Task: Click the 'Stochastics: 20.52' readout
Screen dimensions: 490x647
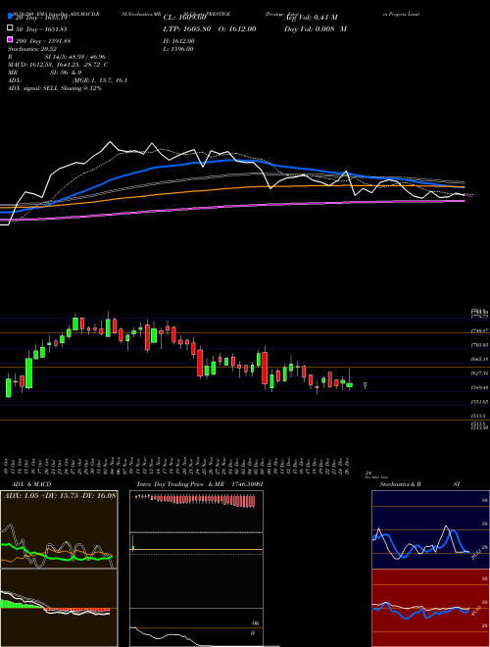Action: click(32, 49)
